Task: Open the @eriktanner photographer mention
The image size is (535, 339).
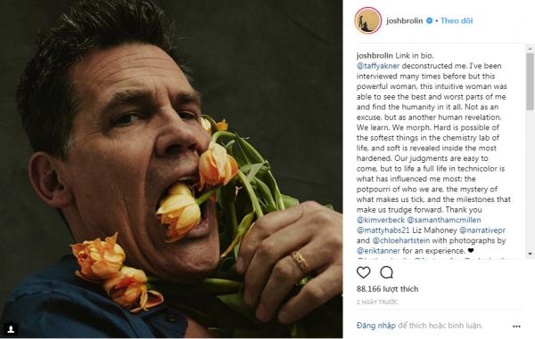Action: click(x=378, y=251)
